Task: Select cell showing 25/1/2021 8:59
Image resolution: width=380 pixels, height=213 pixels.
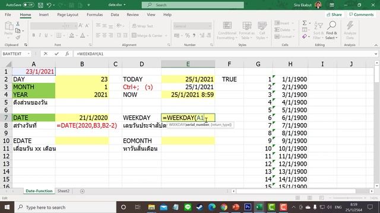Action: click(x=188, y=95)
